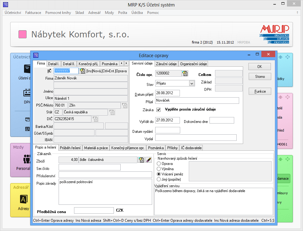Click the Datum přijetí date field
This screenshot has height=231, width=303.
point(167,93)
